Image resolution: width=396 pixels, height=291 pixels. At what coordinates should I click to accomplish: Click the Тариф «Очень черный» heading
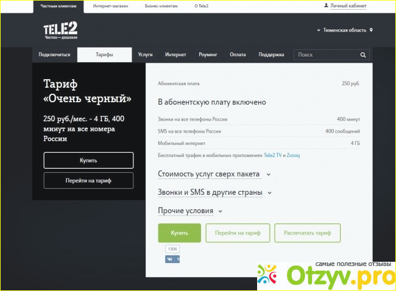tap(87, 91)
